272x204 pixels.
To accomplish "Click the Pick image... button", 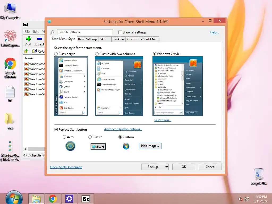I will pyautogui.click(x=150, y=146).
